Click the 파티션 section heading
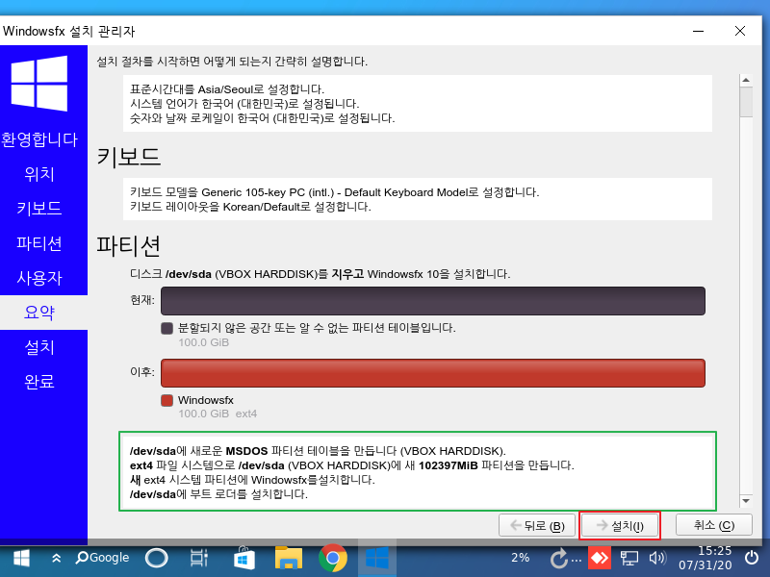This screenshot has height=577, width=770. [x=128, y=245]
